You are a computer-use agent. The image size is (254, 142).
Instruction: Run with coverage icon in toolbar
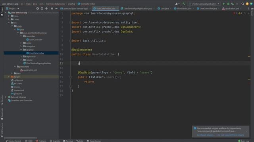tap(233, 4)
